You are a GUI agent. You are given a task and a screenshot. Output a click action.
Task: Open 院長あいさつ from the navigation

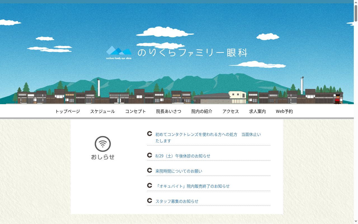(169, 111)
